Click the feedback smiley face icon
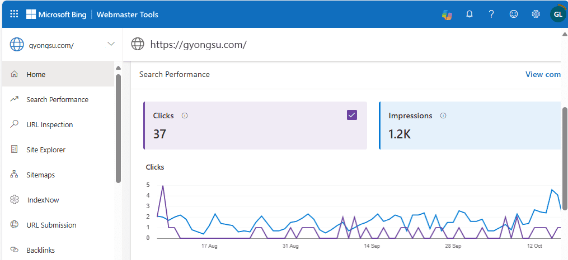This screenshot has width=568, height=260. 514,15
